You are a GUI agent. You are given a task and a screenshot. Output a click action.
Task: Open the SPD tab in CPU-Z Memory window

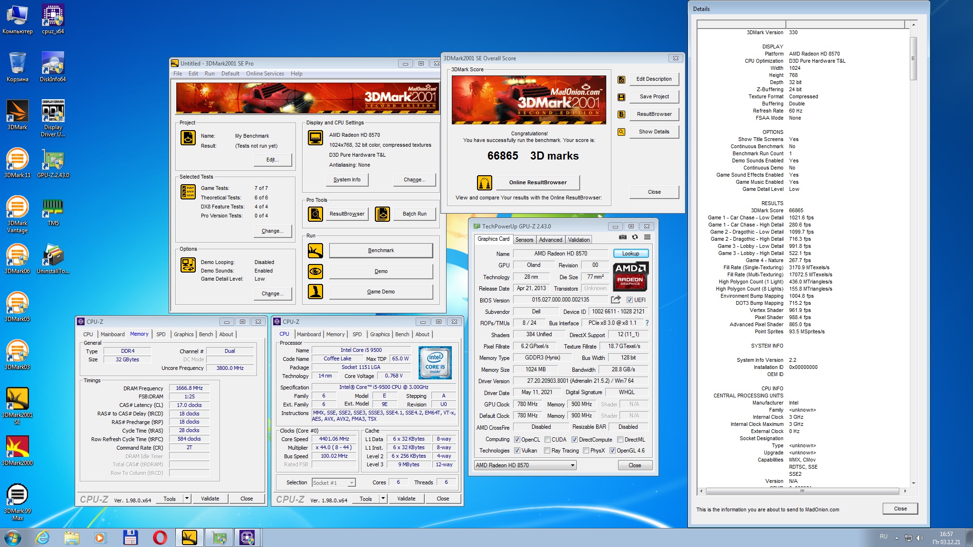pos(161,334)
